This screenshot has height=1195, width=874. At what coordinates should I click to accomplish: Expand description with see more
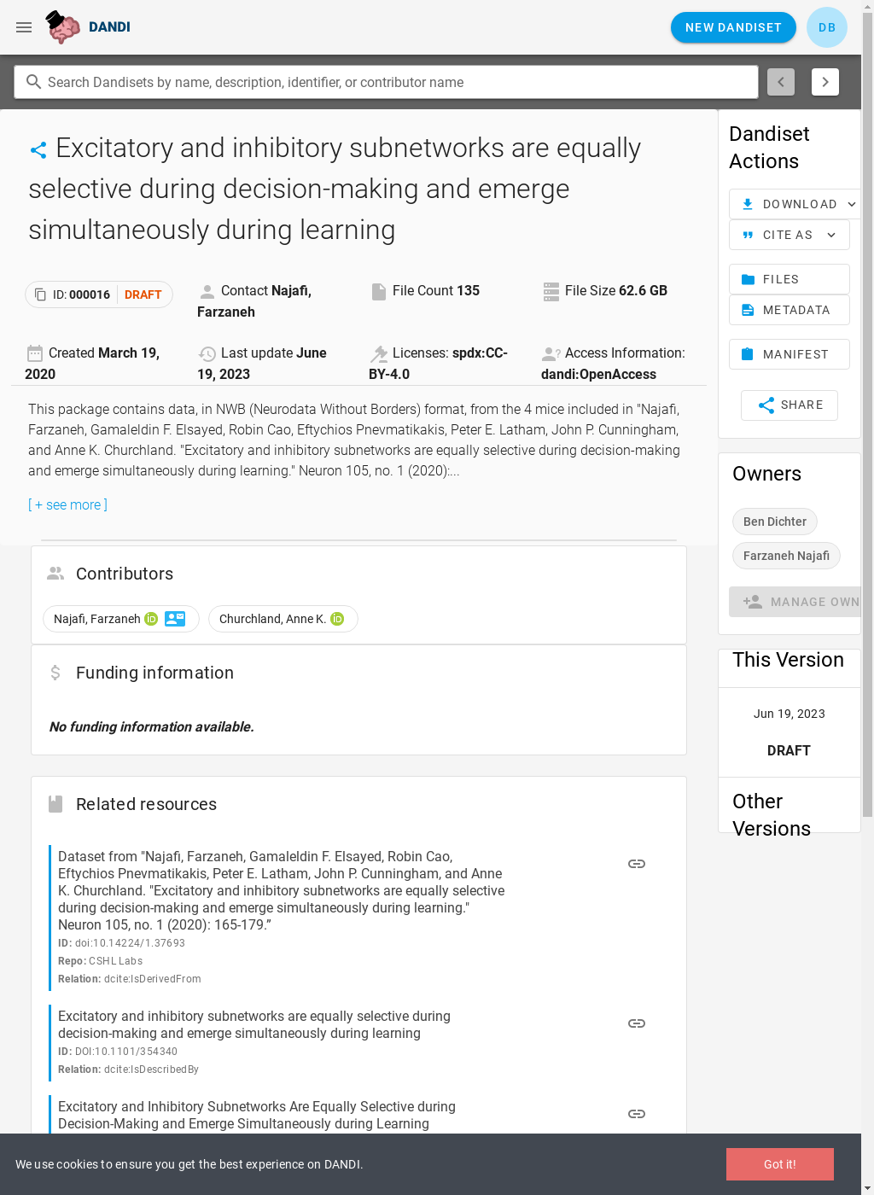(68, 505)
